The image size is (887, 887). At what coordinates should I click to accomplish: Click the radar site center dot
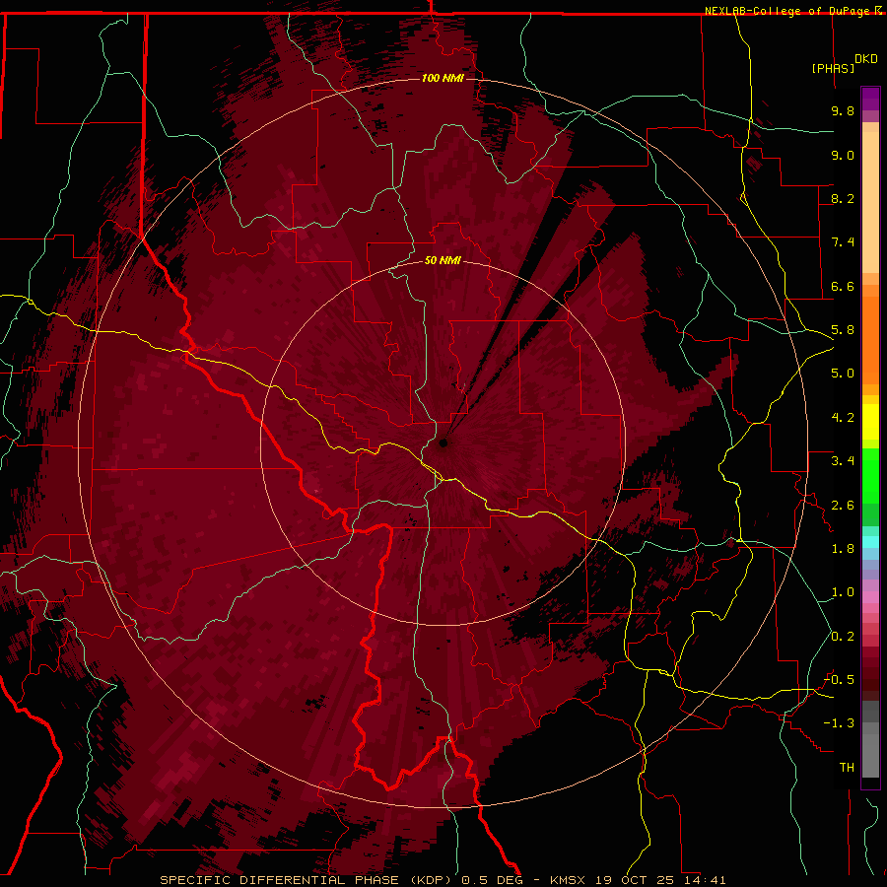[x=443, y=443]
